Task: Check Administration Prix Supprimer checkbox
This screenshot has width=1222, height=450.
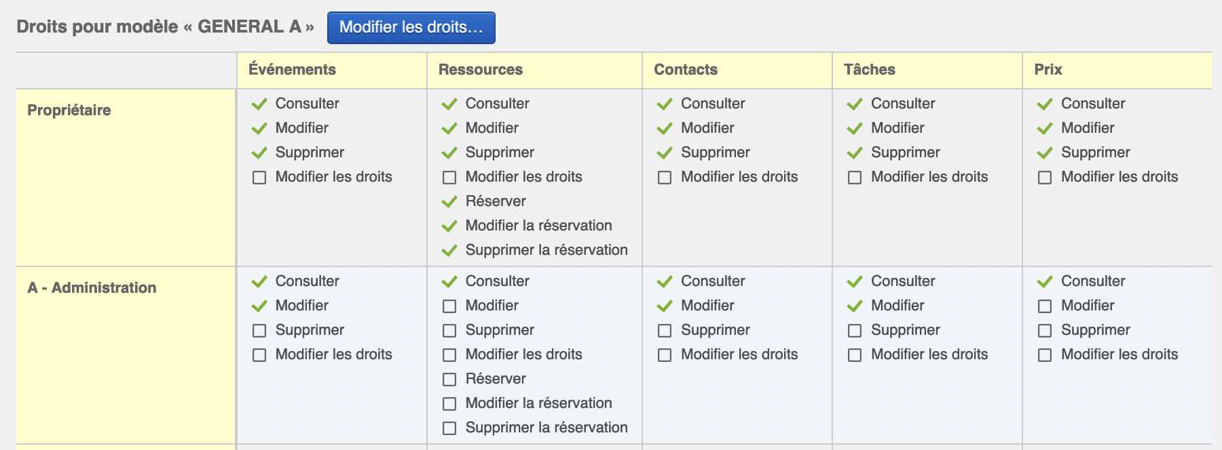Action: coord(1045,331)
